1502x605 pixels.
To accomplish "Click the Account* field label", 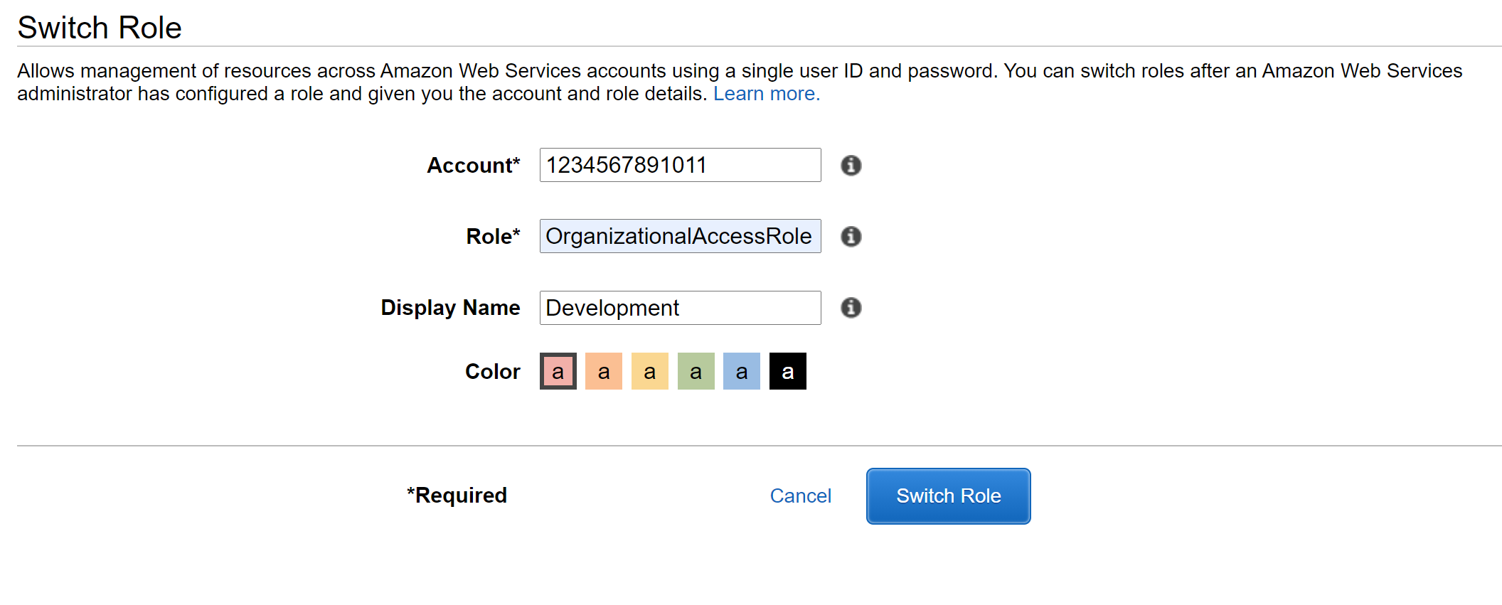I will (474, 165).
